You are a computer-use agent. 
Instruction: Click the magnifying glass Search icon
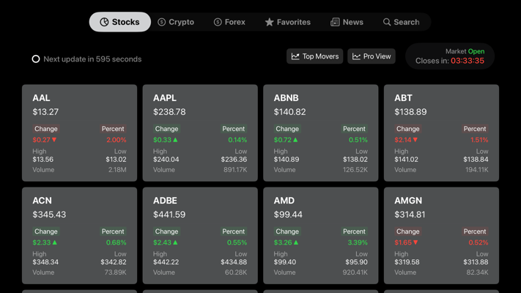[x=387, y=22]
